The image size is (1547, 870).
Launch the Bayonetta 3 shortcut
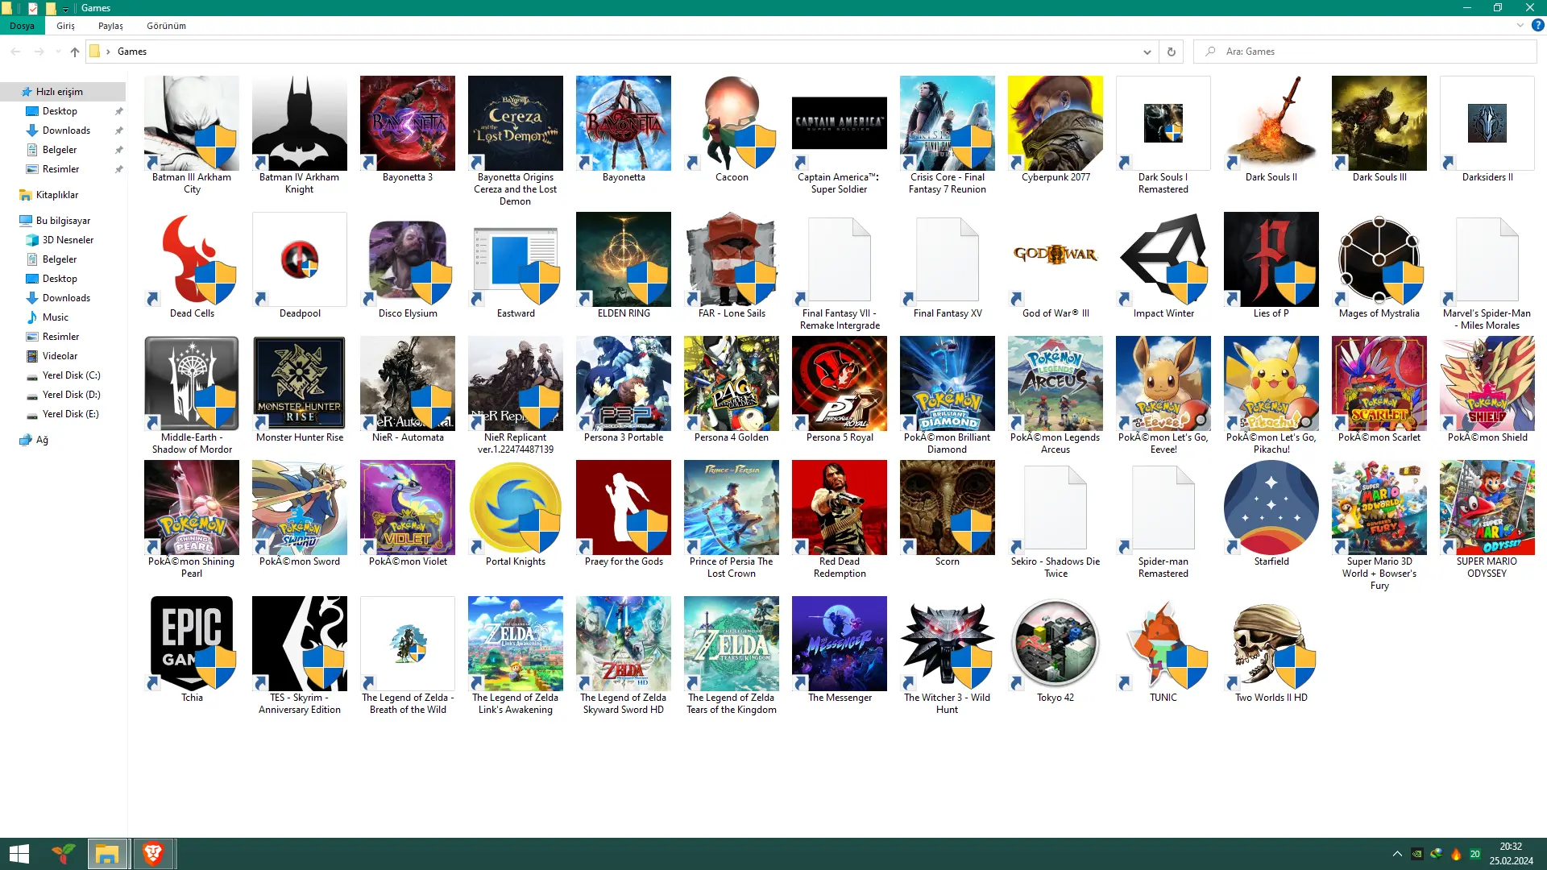tap(408, 123)
